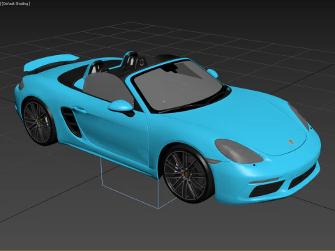This screenshot has width=335, height=251.
Task: Select the side air intake vent
Action: [x=70, y=121]
